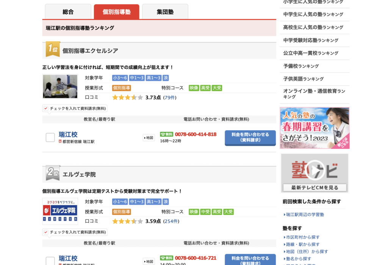Click the train icon by エクセルシア's 都営新宿線 瑞江駅

point(60,142)
